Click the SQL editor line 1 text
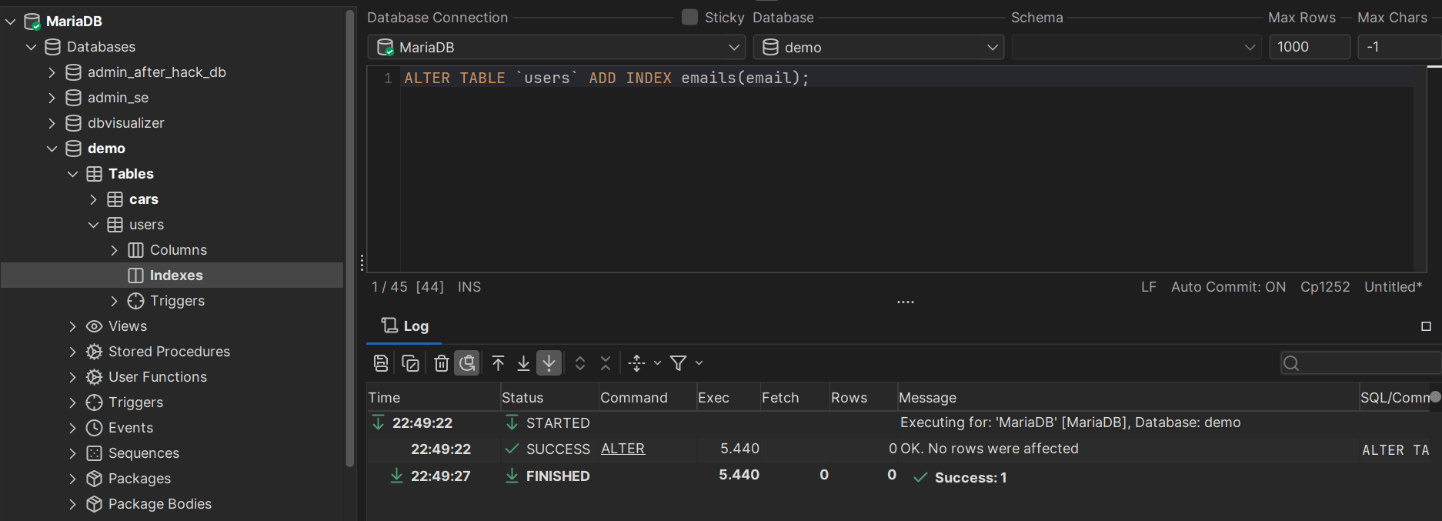 point(606,78)
